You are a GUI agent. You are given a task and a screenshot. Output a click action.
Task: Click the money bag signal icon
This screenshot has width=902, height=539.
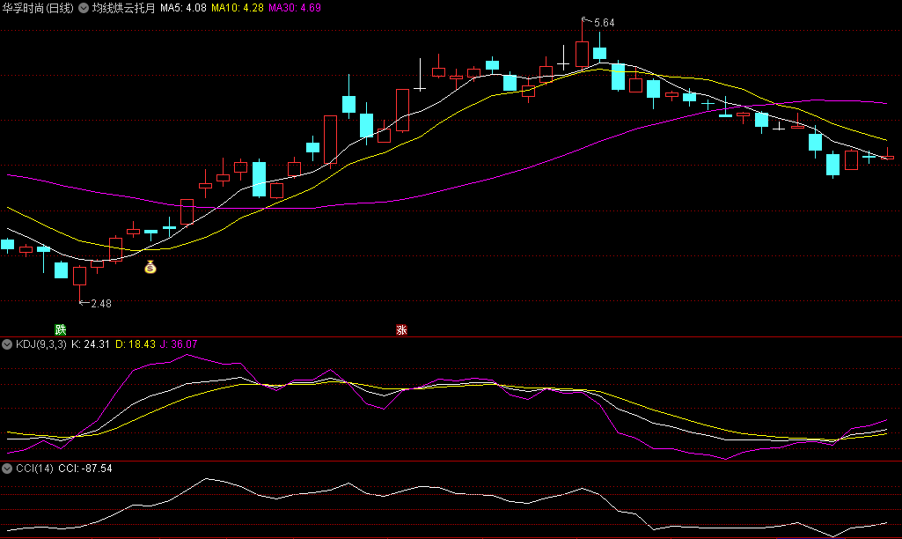tap(150, 267)
